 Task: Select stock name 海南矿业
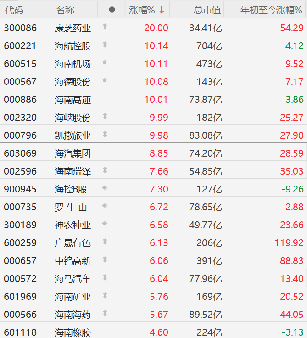(x=73, y=296)
